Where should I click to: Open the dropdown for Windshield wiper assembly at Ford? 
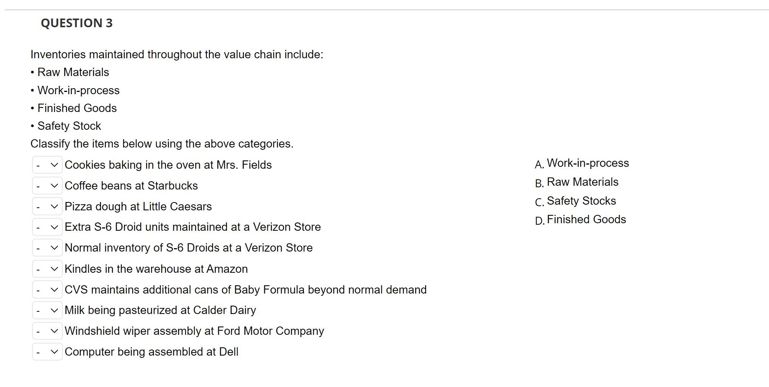[x=47, y=331]
